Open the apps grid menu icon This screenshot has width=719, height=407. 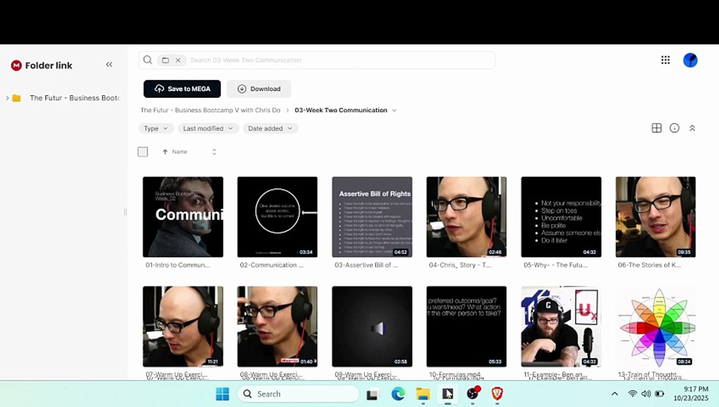pos(665,60)
